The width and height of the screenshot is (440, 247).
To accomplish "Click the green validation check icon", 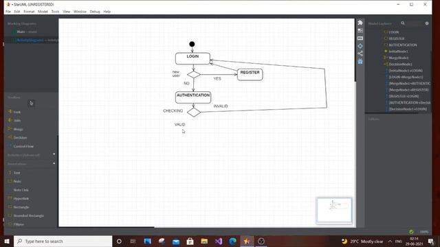I will (411, 232).
